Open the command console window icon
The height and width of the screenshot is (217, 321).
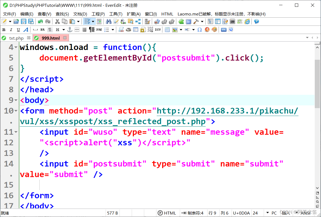pyautogui.click(x=232, y=21)
